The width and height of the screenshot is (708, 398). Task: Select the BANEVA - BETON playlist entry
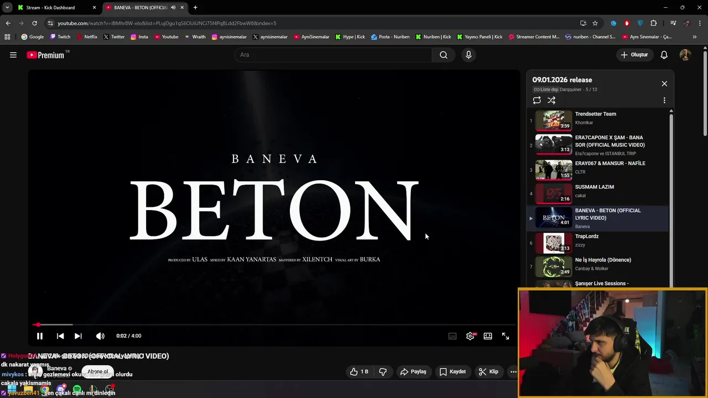597,218
